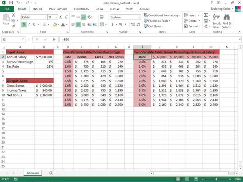This screenshot has width=243, height=182.
Task: Collapse the ribbon with the arrow
Action: 239,32
